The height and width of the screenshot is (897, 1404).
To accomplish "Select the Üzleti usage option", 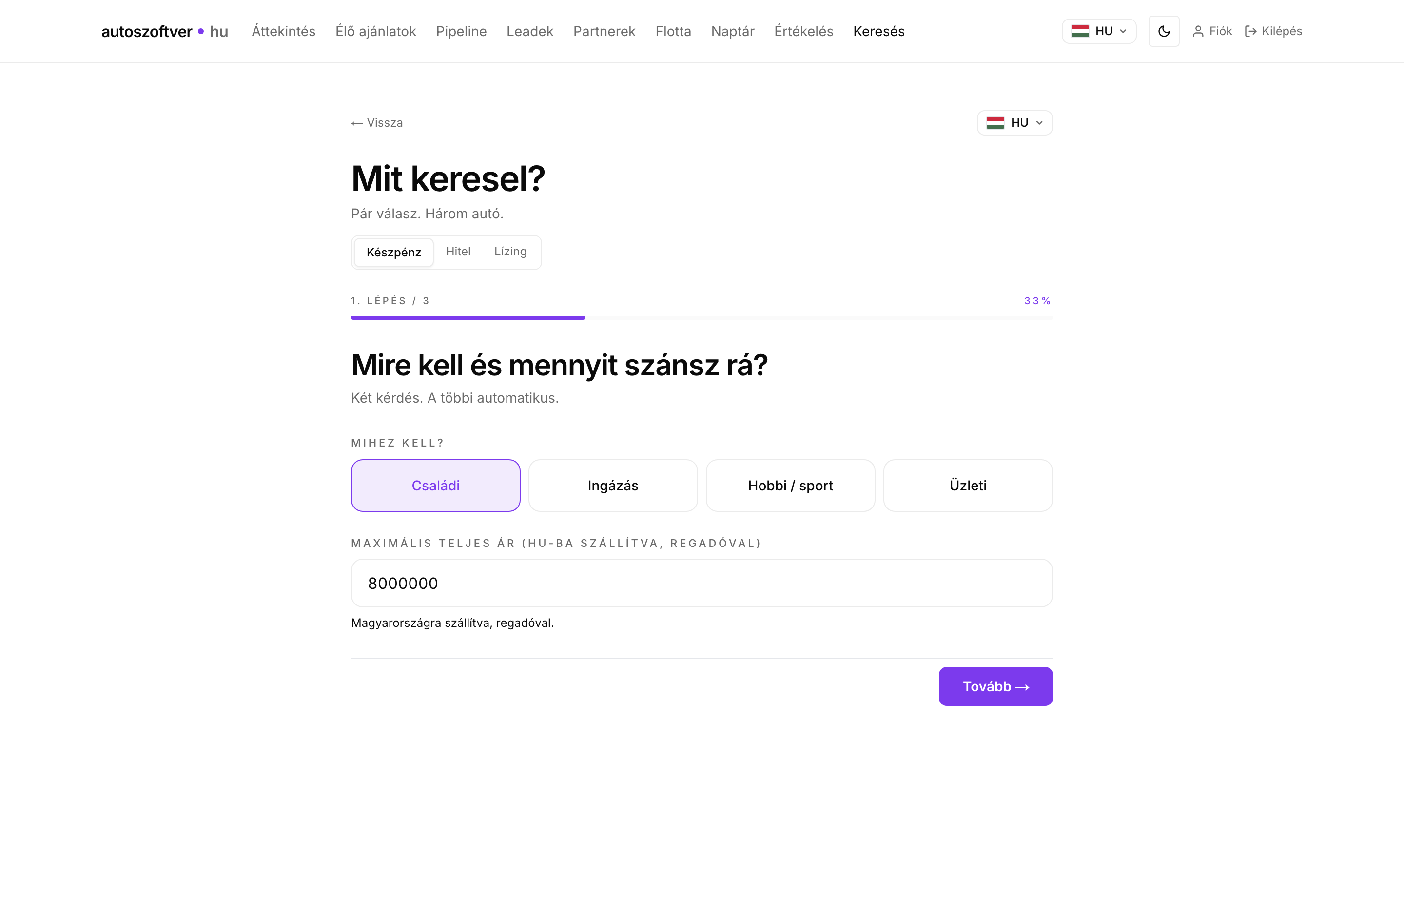I will pos(968,485).
